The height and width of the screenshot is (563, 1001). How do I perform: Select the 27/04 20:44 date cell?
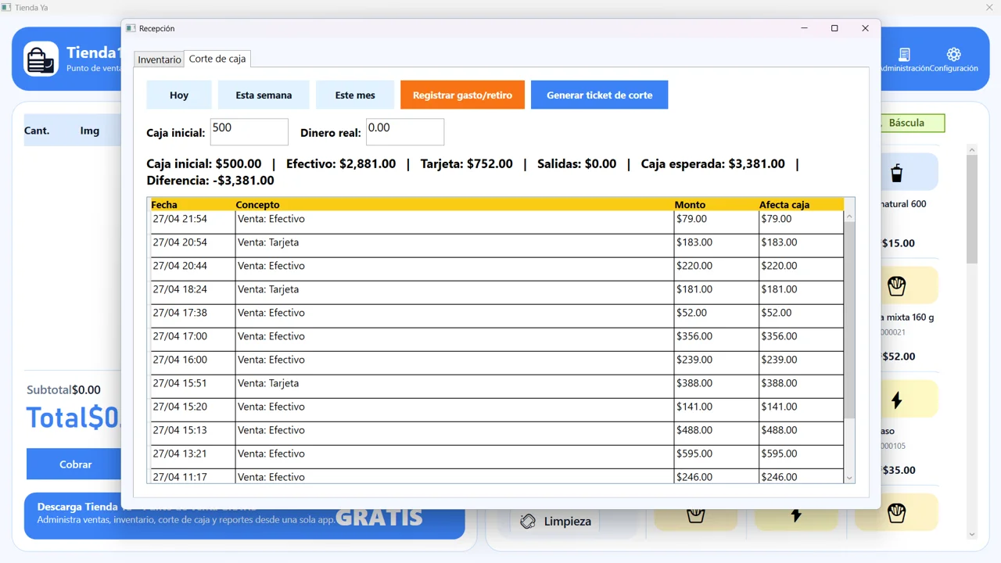click(x=192, y=269)
